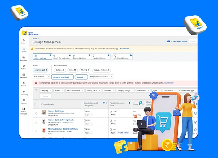Viewport: 218px width, 158px height.
Task: Open the Brand filter dropdown
Action: point(58,90)
